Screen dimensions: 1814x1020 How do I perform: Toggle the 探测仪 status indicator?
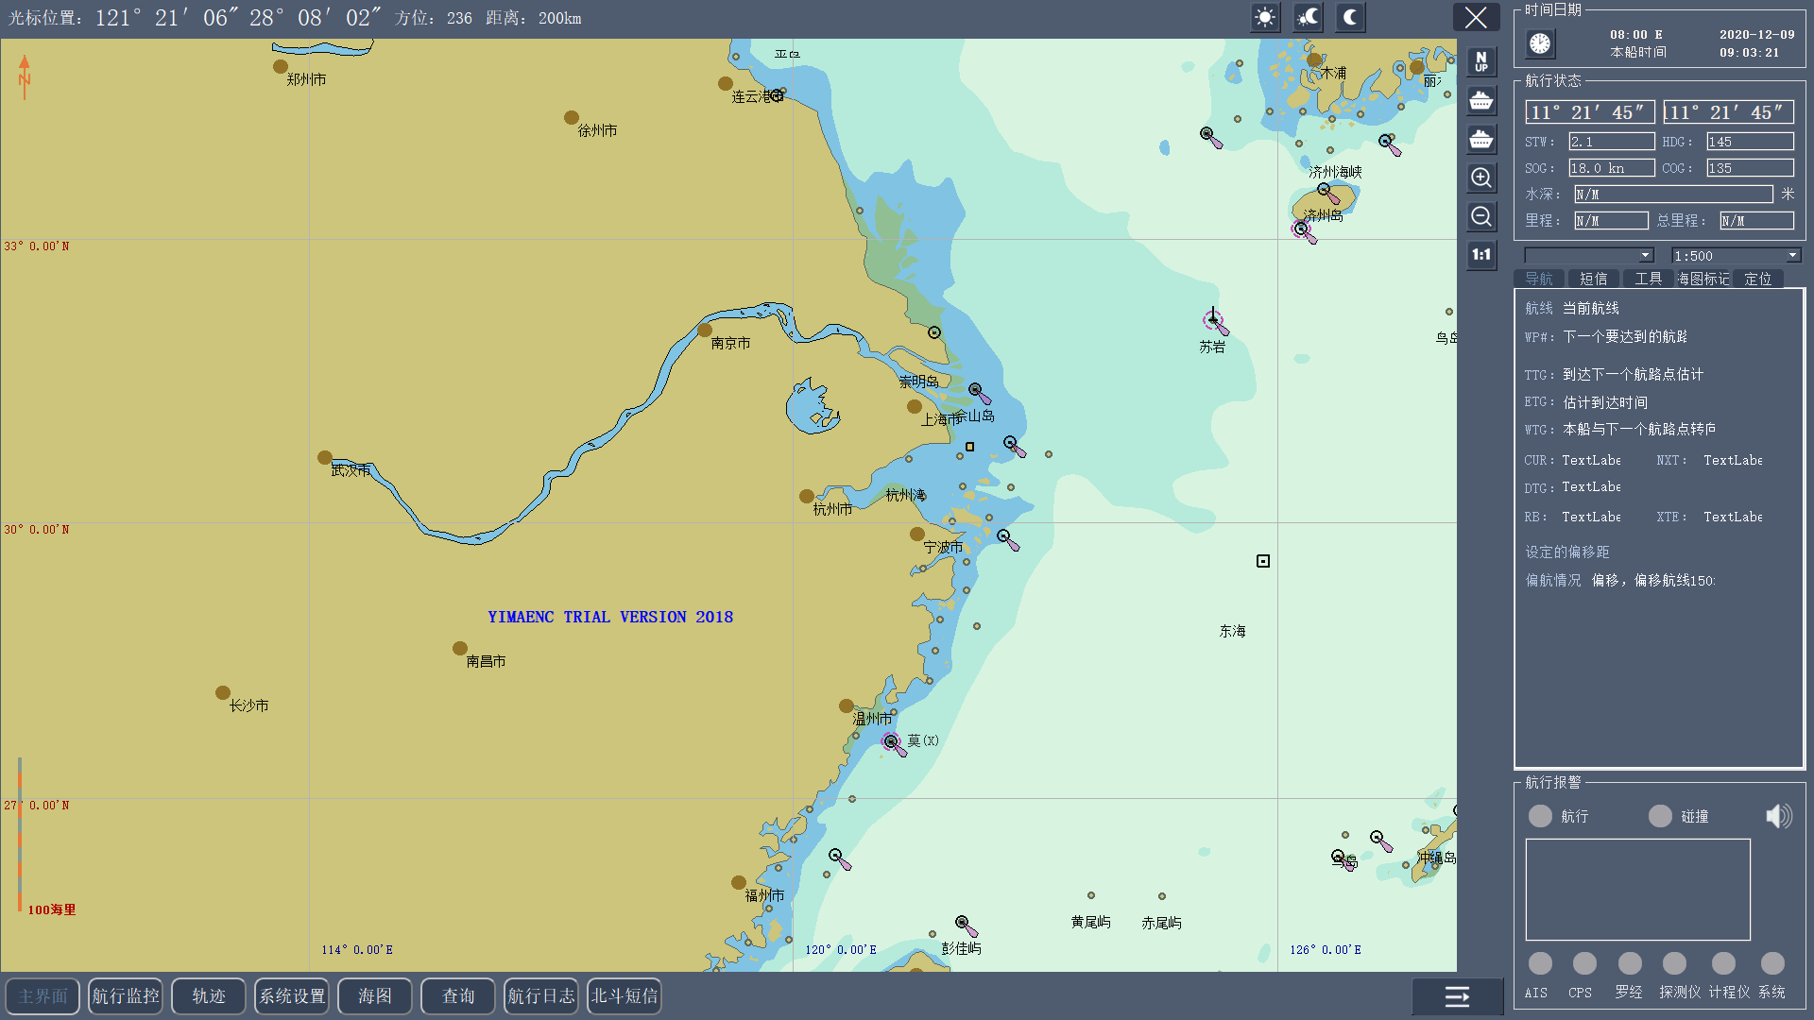(1674, 963)
